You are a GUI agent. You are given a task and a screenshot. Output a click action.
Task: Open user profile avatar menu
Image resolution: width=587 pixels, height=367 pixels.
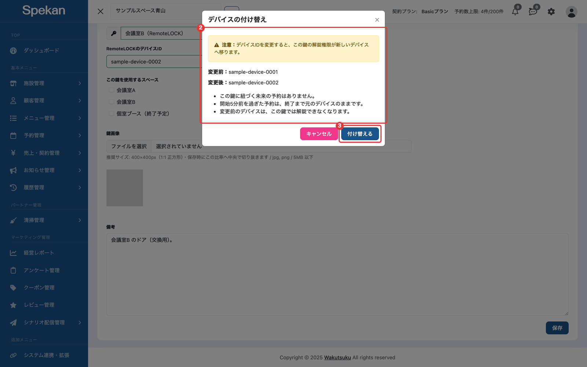[571, 12]
